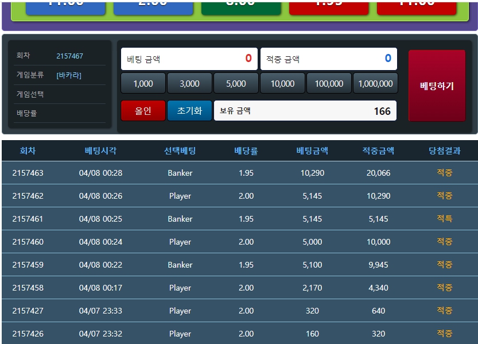Click the 적중 금액 field
Screen dimensions: 478x344
click(x=328, y=59)
